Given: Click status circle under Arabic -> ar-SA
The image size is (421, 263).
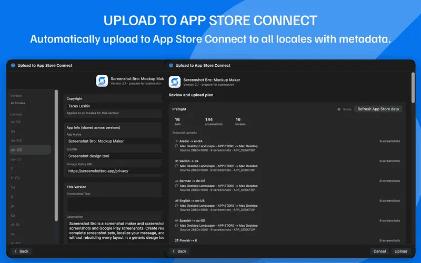Looking at the screenshot, I should (176, 146).
